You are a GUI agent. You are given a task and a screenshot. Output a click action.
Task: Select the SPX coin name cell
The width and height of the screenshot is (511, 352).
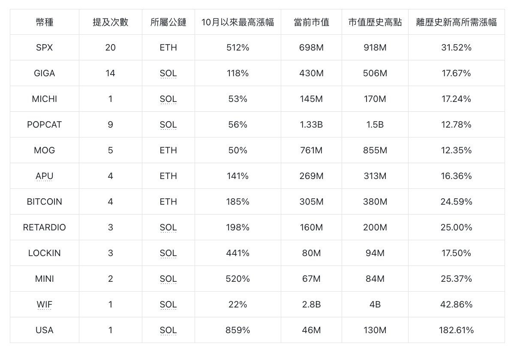click(45, 48)
